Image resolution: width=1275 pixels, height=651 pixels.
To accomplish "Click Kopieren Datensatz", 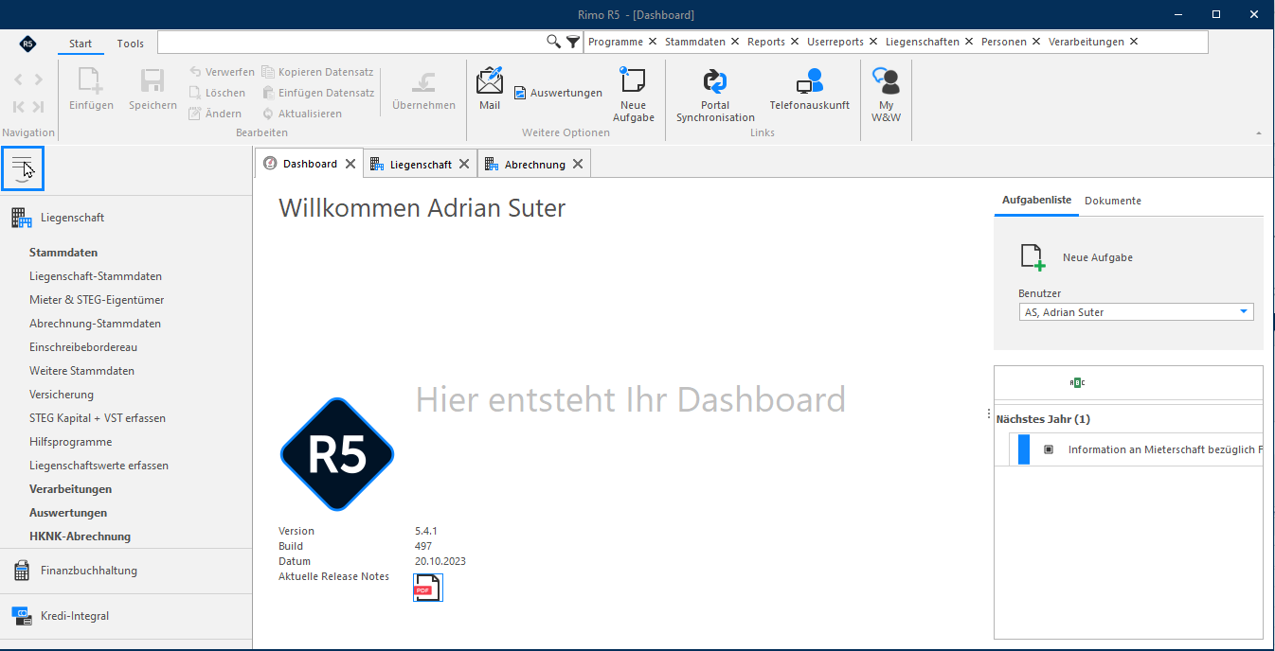I will 317,72.
